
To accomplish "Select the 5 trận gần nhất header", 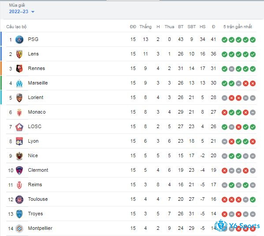I will tap(238, 26).
